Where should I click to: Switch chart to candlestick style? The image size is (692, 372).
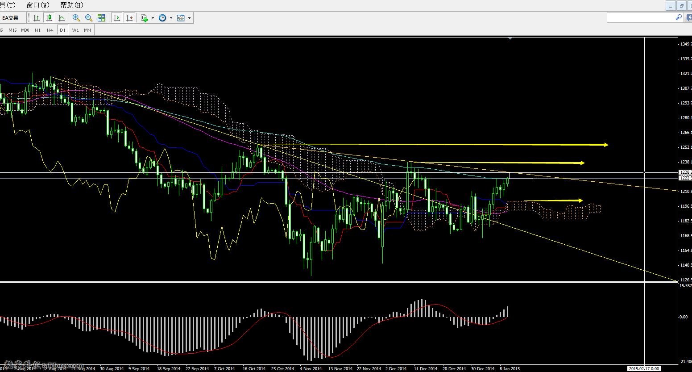pos(49,18)
